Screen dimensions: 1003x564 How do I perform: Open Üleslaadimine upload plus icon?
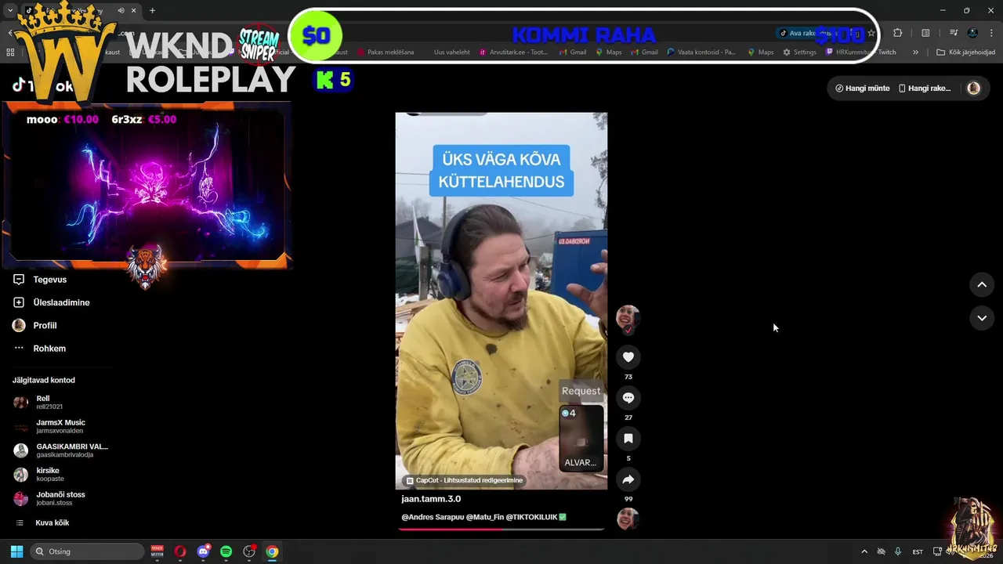tap(19, 302)
